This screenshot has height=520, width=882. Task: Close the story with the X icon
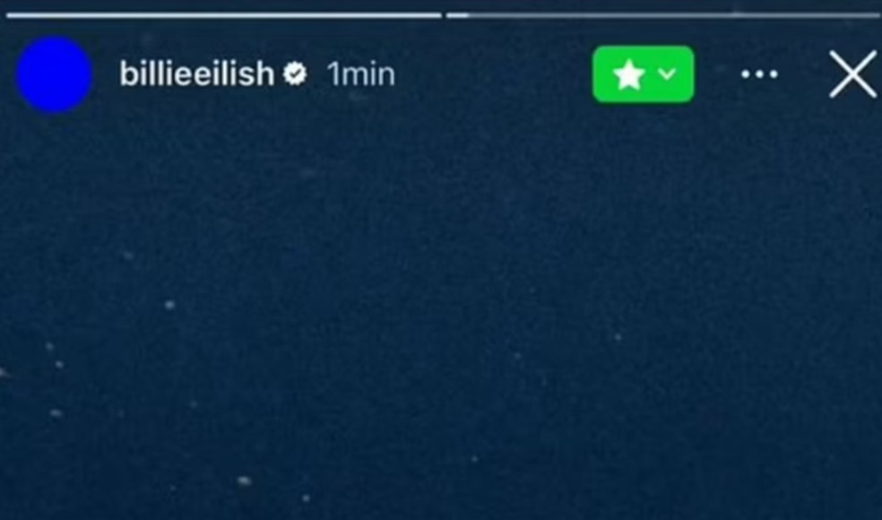click(852, 74)
